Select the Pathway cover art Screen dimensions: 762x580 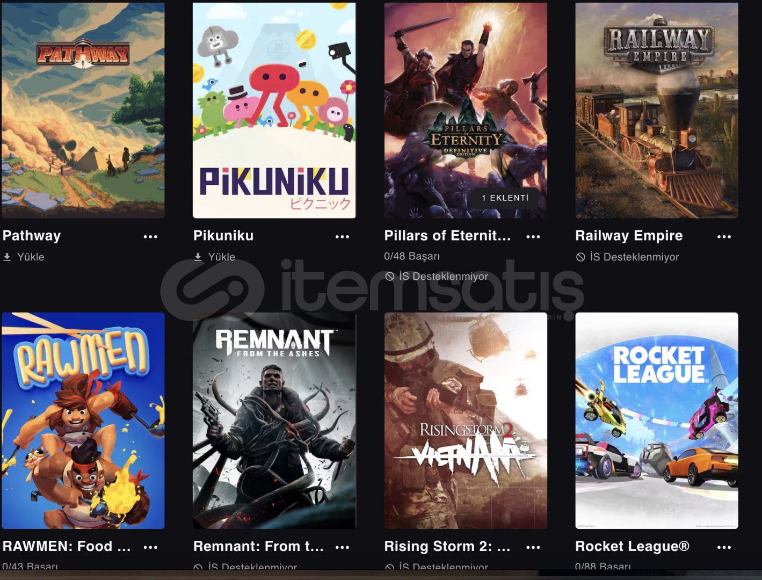[83, 110]
